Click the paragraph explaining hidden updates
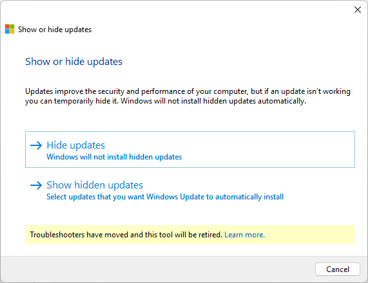Viewport: 368px width, 283px height. click(188, 96)
